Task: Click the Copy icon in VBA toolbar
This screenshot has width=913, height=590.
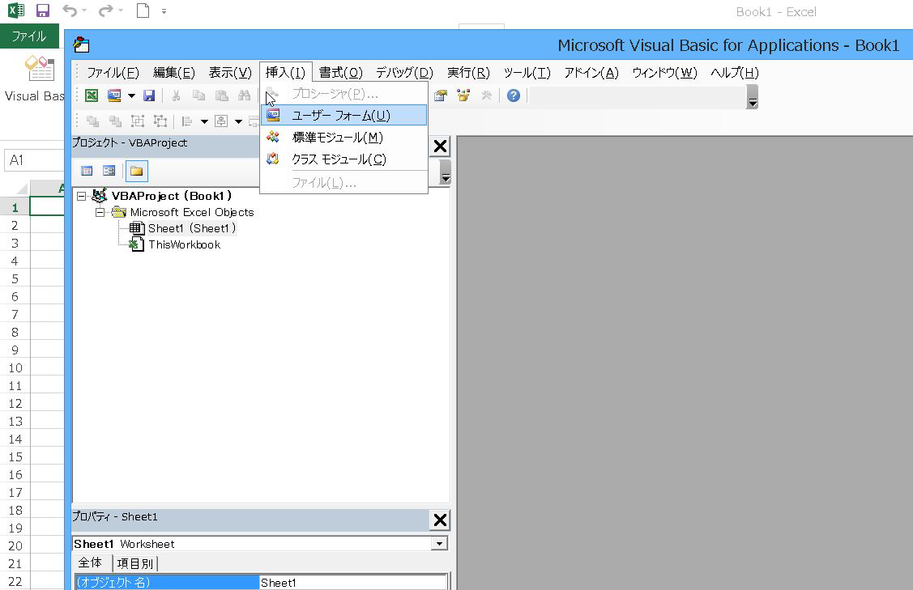Action: 198,96
